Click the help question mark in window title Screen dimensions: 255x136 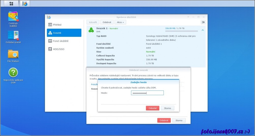tap(188, 17)
